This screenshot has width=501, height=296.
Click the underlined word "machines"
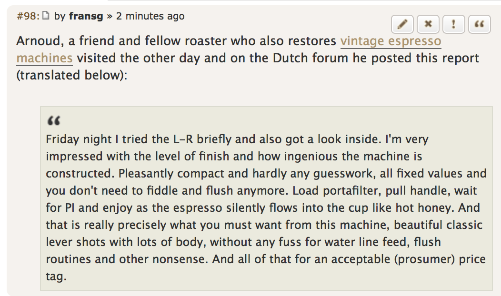(x=44, y=58)
